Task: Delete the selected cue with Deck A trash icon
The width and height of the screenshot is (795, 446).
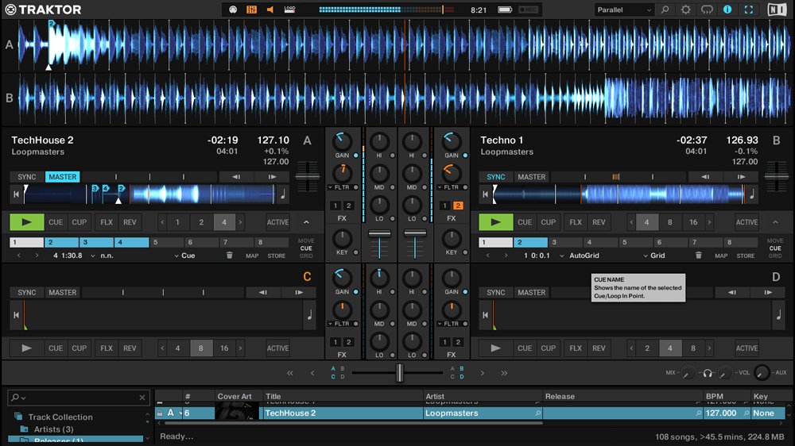Action: pyautogui.click(x=230, y=256)
